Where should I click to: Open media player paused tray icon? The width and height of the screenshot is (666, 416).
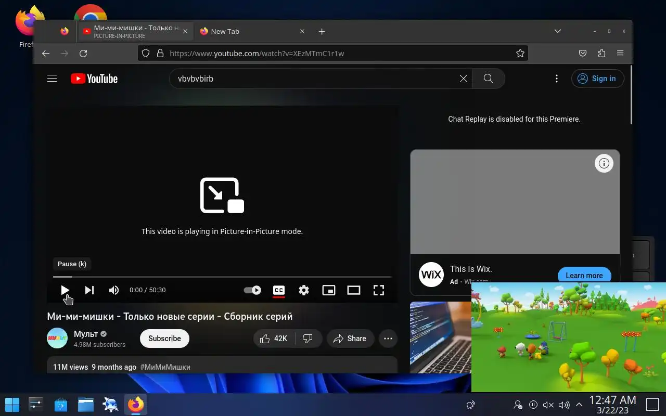[x=533, y=405]
